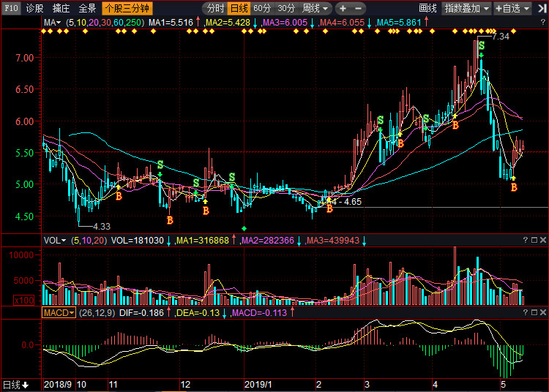Screen dimensions: 549x392
Task: Expand the MA indicator selector
Action: (x=52, y=23)
